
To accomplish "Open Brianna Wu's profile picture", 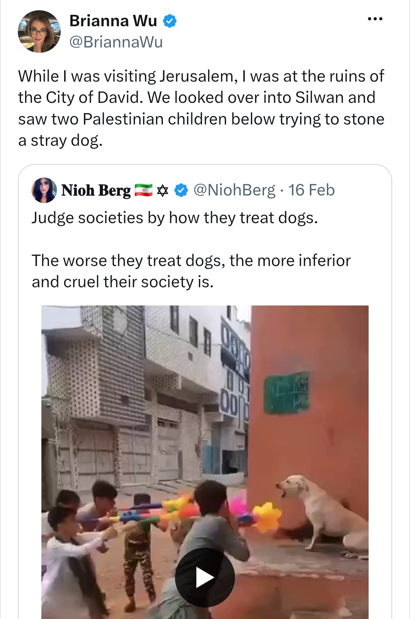I will 39,32.
